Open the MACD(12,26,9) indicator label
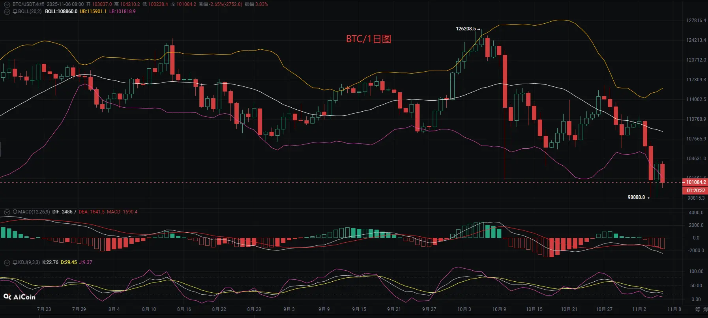Viewport: 708px width, 318px height. (x=34, y=212)
